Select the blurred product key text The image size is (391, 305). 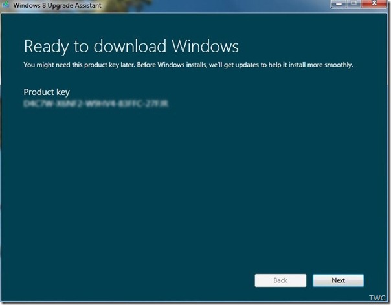[x=96, y=103]
